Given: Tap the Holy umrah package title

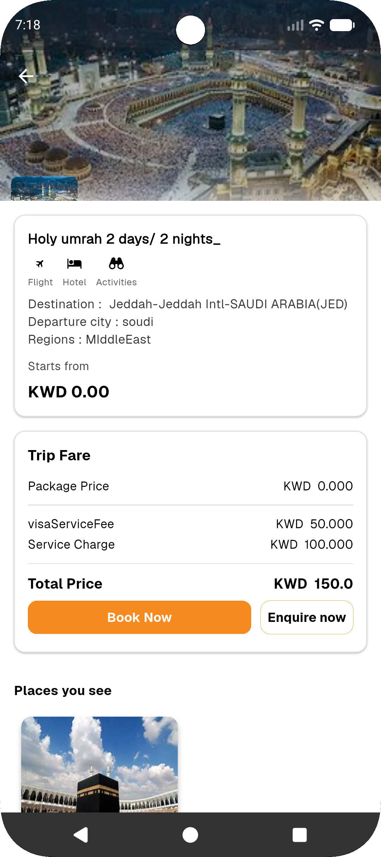Looking at the screenshot, I should click(x=124, y=239).
